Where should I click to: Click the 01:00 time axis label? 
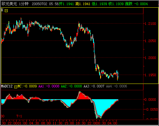click(x=22, y=123)
